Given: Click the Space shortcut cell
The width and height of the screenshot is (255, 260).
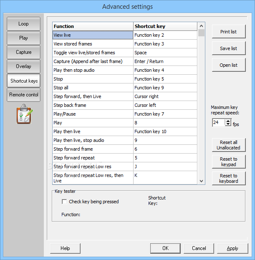Looking at the screenshot, I should [x=165, y=53].
